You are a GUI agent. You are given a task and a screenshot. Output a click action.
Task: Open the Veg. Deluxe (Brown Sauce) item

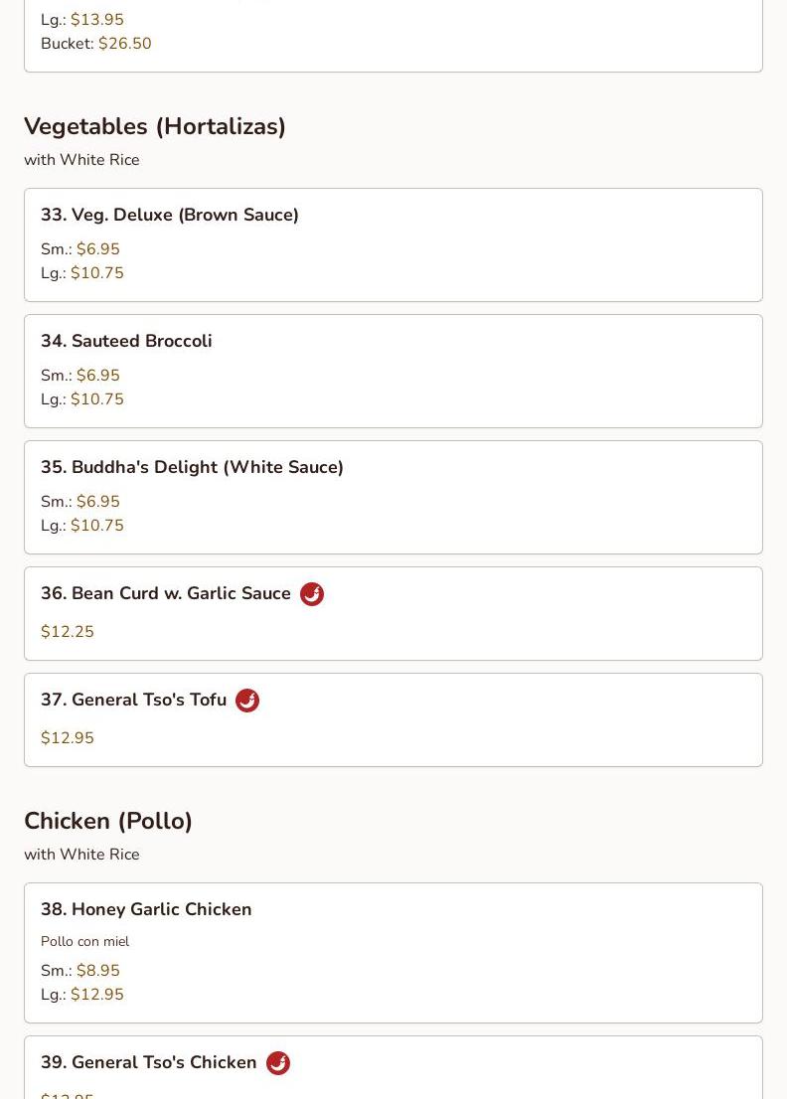coord(393,244)
